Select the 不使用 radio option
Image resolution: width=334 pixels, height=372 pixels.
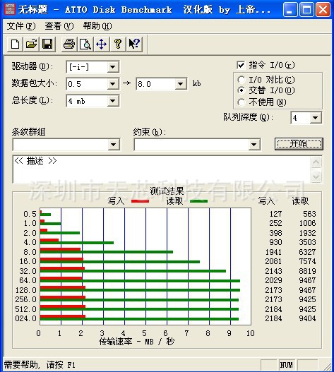(x=241, y=102)
